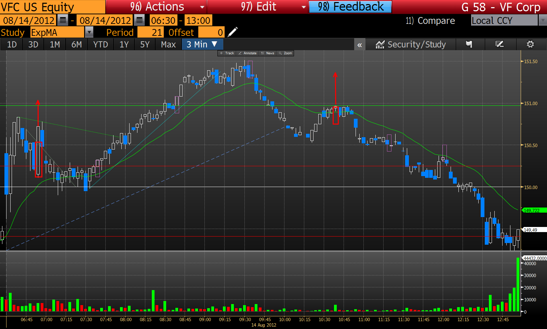This screenshot has width=547, height=329.
Task: Click the 149.49 last price label
Action: 534,230
